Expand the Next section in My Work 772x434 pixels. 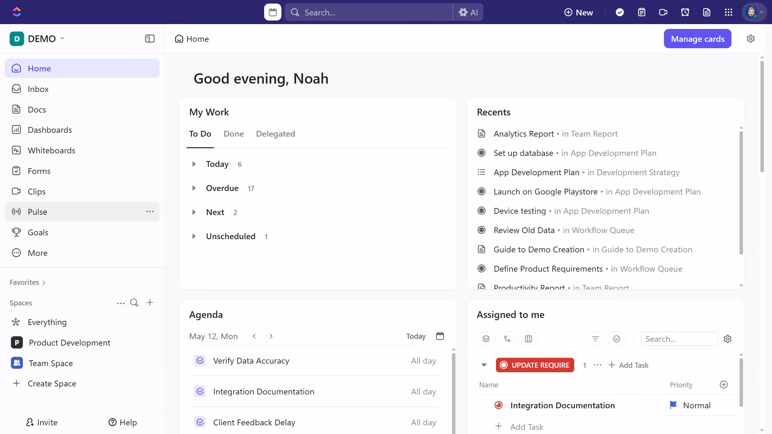pyautogui.click(x=194, y=212)
